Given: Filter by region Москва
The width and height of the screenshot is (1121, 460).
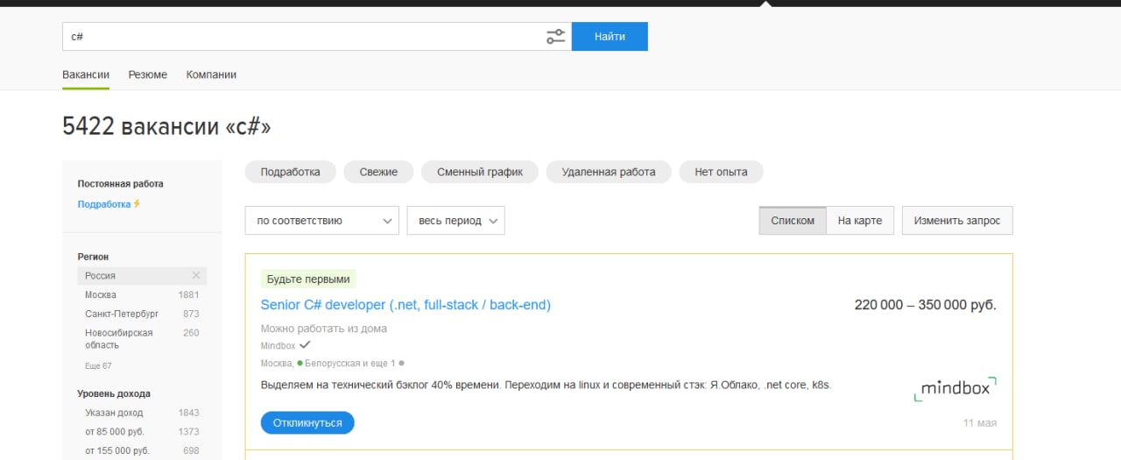Looking at the screenshot, I should coord(101,294).
